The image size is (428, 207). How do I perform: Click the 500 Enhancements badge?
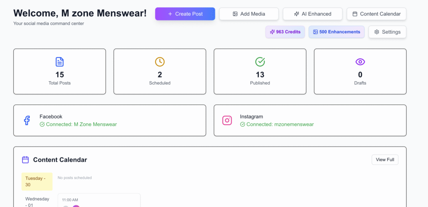(x=336, y=32)
